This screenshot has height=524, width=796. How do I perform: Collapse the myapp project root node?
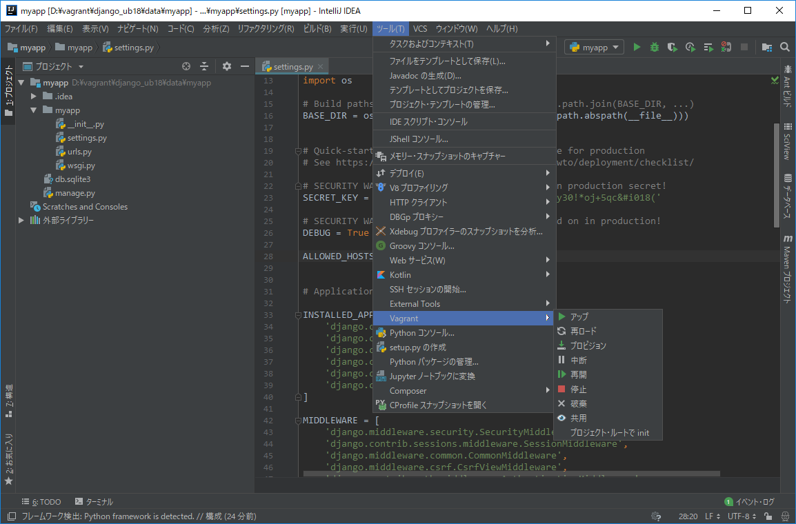pos(21,83)
